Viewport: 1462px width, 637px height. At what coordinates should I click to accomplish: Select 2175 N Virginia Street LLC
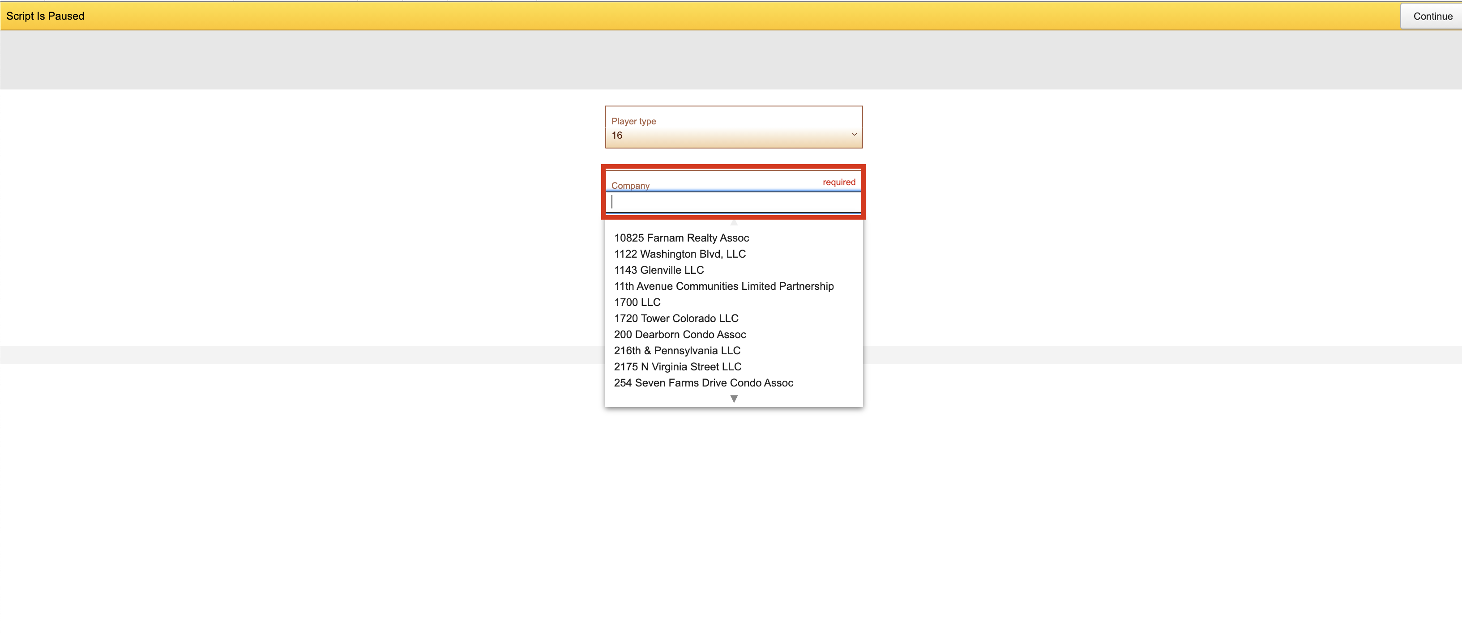coord(678,366)
